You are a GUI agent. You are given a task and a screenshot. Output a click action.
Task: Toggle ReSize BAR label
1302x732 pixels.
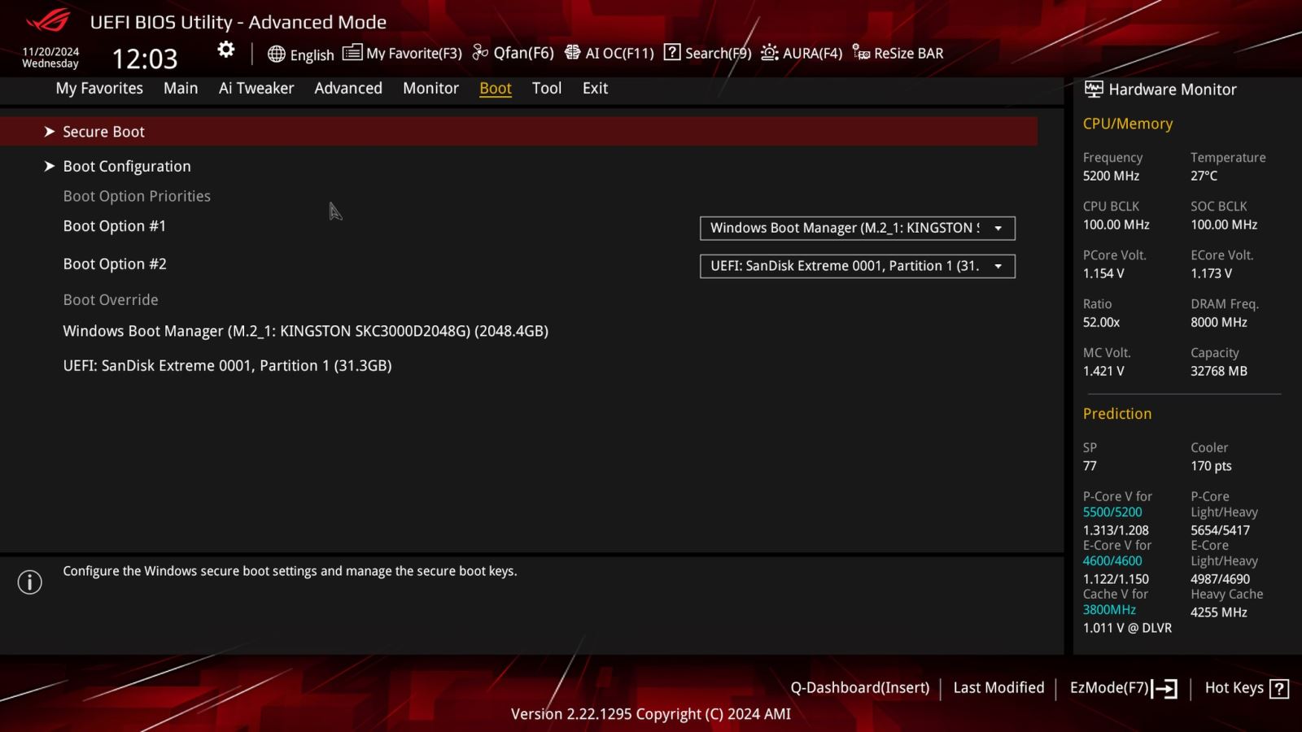pos(909,53)
